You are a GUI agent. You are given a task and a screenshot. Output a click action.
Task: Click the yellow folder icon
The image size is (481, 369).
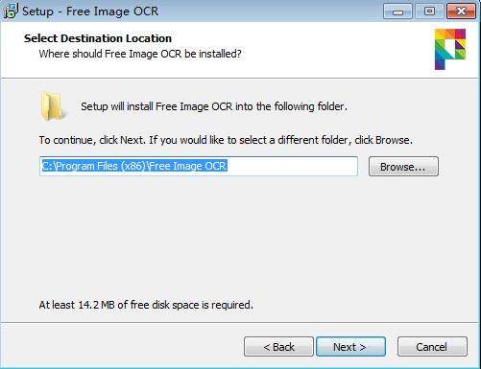pyautogui.click(x=53, y=106)
